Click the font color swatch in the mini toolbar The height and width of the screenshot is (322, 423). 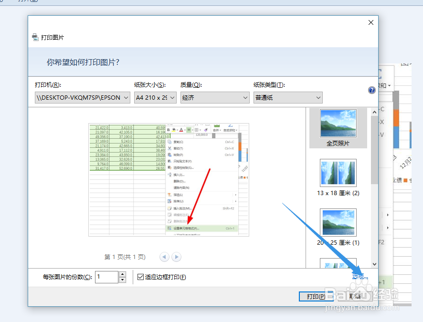182,129
